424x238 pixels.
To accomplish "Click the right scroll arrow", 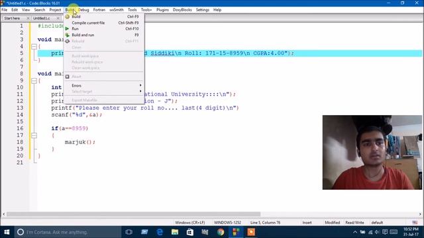I will 420,214.
